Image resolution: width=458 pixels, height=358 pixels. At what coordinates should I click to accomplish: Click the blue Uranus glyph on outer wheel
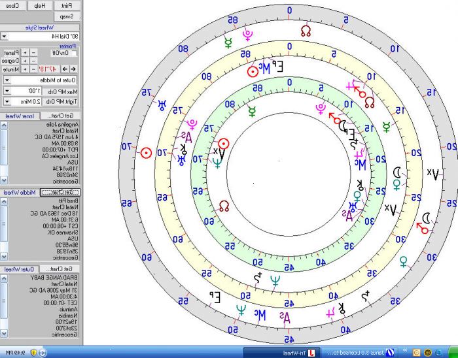pyautogui.click(x=162, y=105)
